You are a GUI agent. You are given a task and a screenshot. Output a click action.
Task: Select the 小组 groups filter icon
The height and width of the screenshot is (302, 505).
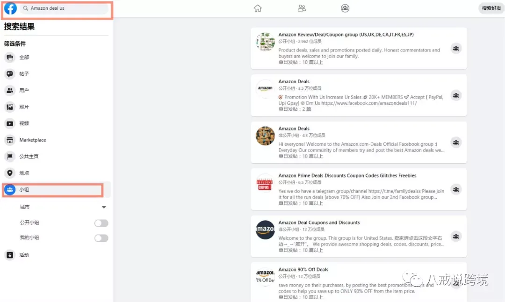pyautogui.click(x=10, y=190)
